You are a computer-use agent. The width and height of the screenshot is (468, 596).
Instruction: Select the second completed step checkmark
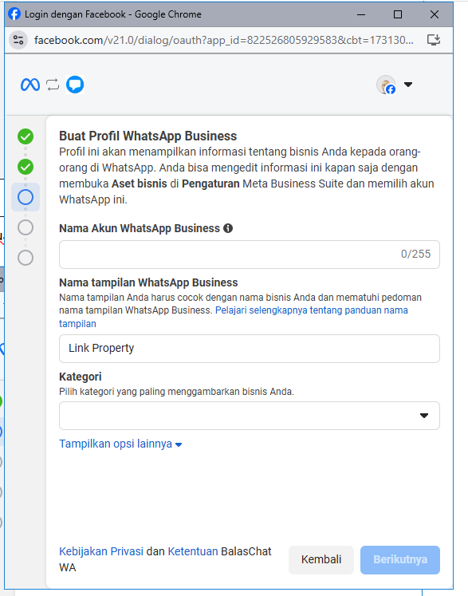[26, 167]
